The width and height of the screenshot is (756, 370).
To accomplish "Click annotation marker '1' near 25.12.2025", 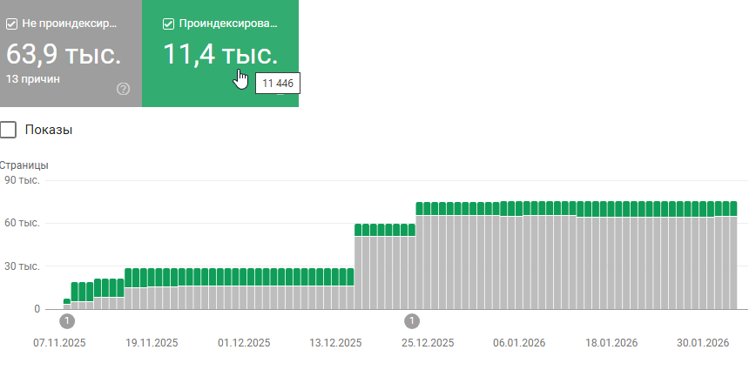I will click(x=412, y=321).
